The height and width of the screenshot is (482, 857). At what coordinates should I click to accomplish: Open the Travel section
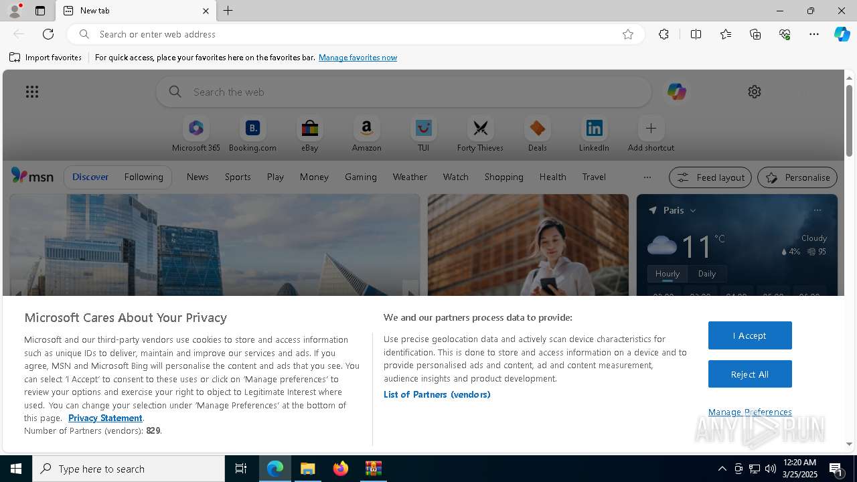(x=594, y=177)
